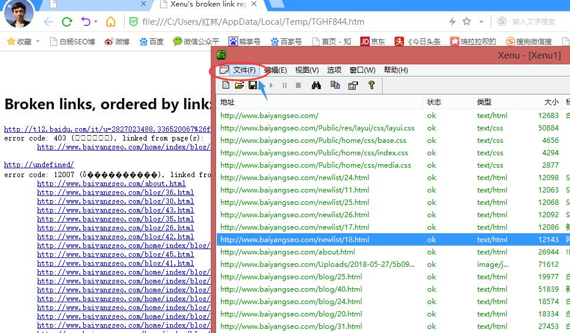
Task: Open the 视图(V) menu in Xenu
Action: pyautogui.click(x=307, y=70)
